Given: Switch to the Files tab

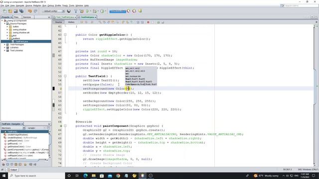Looking at the screenshot, I should (16, 17).
